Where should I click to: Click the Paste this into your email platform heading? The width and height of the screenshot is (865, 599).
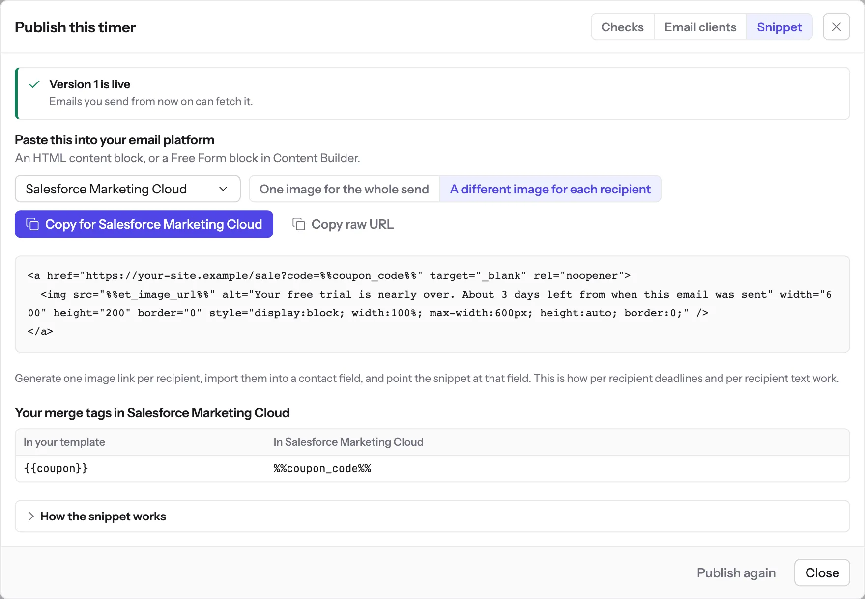click(115, 140)
